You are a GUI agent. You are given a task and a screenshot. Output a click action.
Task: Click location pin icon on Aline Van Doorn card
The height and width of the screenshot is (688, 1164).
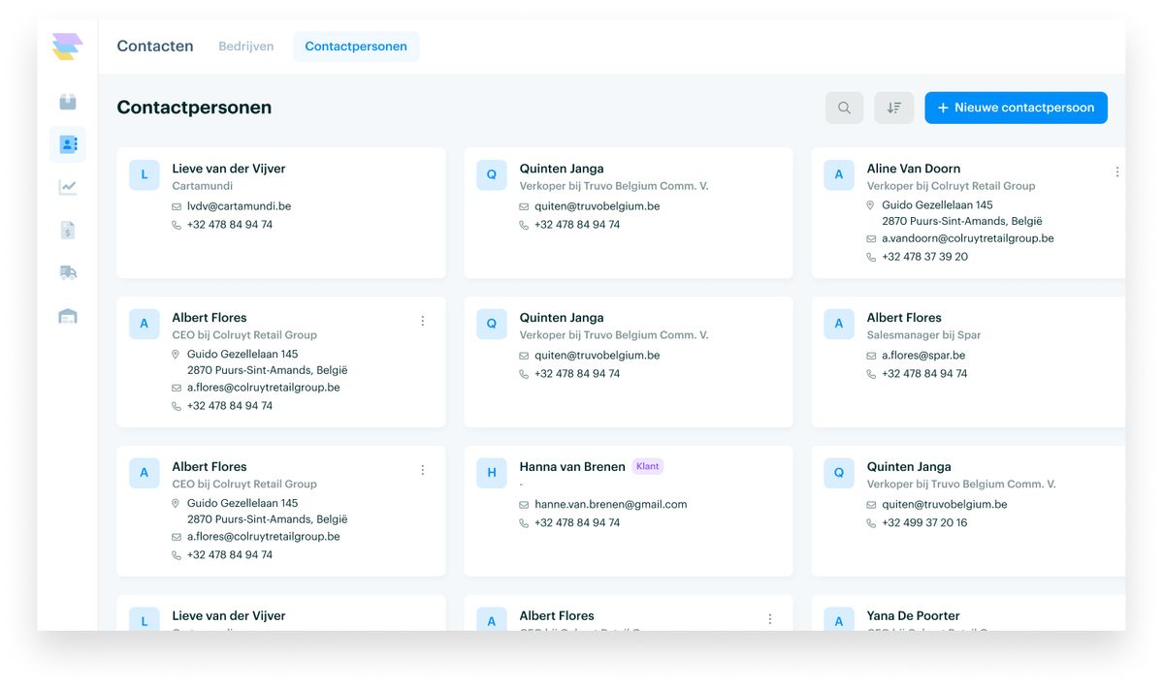click(871, 205)
